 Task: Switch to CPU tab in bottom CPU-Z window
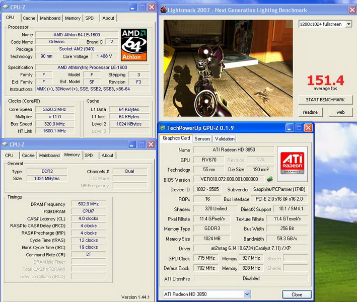[x=9, y=156]
